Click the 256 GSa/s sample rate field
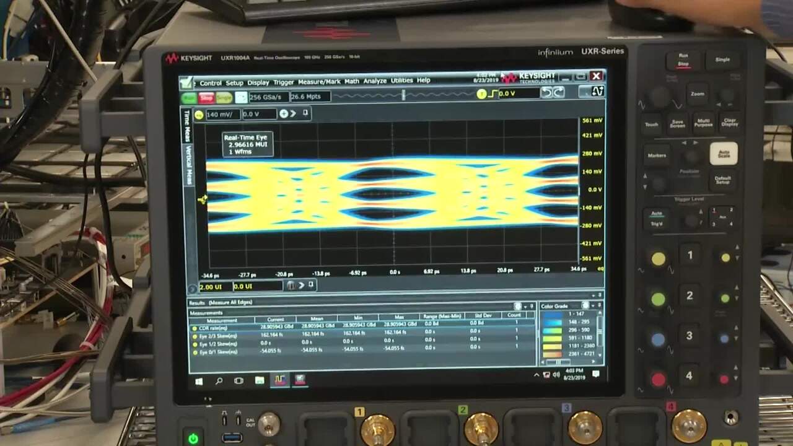The height and width of the screenshot is (446, 793). click(268, 97)
